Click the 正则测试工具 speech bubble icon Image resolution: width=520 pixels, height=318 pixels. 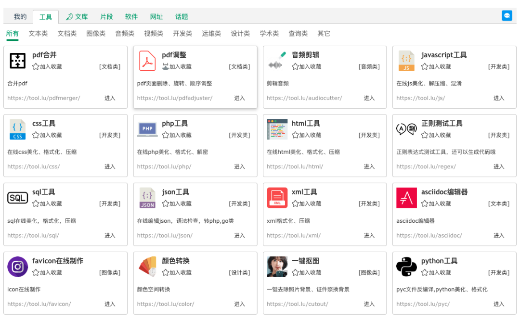click(406, 128)
